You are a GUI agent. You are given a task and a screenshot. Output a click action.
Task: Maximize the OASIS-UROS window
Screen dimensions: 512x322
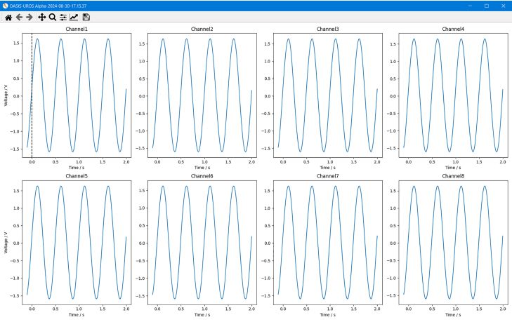487,6
